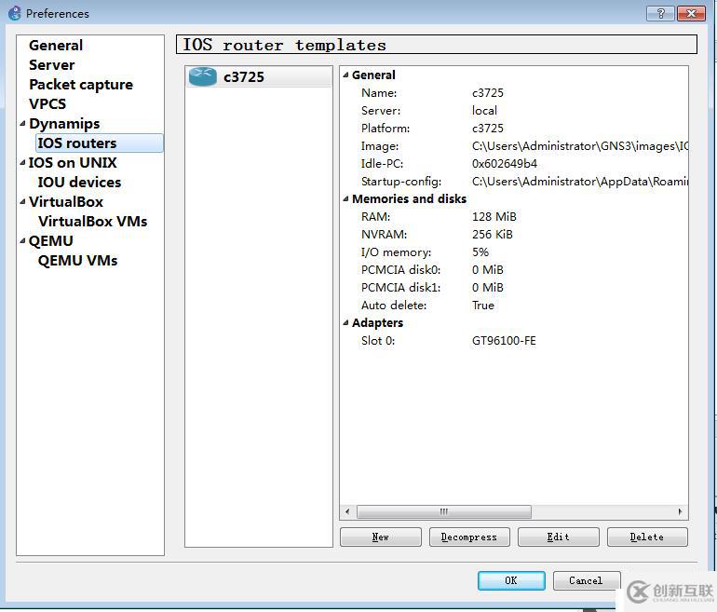Select QEMU in the preferences tree
This screenshot has height=612, width=717.
[x=51, y=241]
